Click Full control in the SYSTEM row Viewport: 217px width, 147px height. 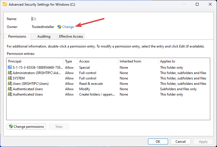click(88, 78)
